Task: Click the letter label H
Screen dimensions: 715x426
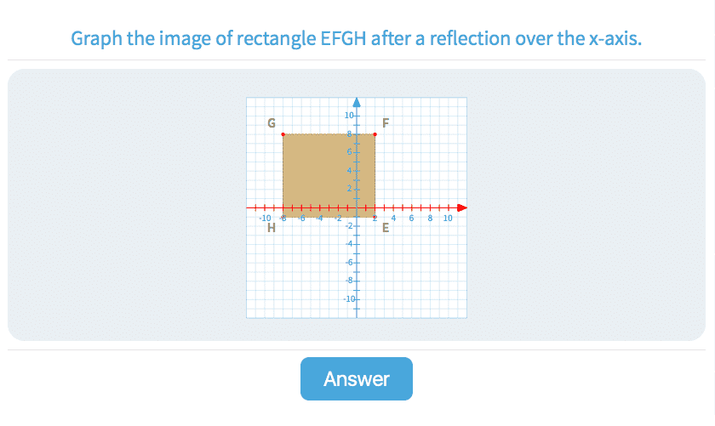Action: 271,227
